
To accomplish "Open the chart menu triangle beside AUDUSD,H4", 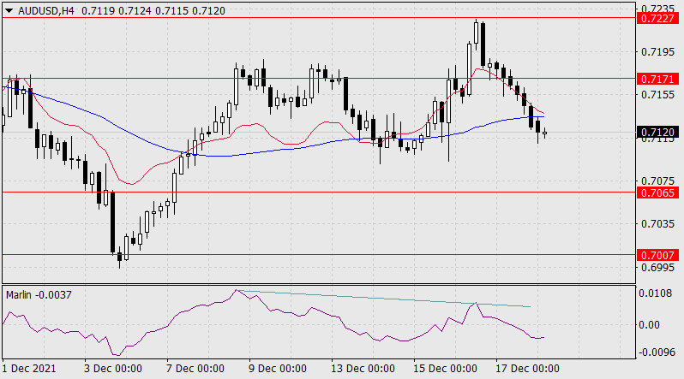I will point(9,11).
